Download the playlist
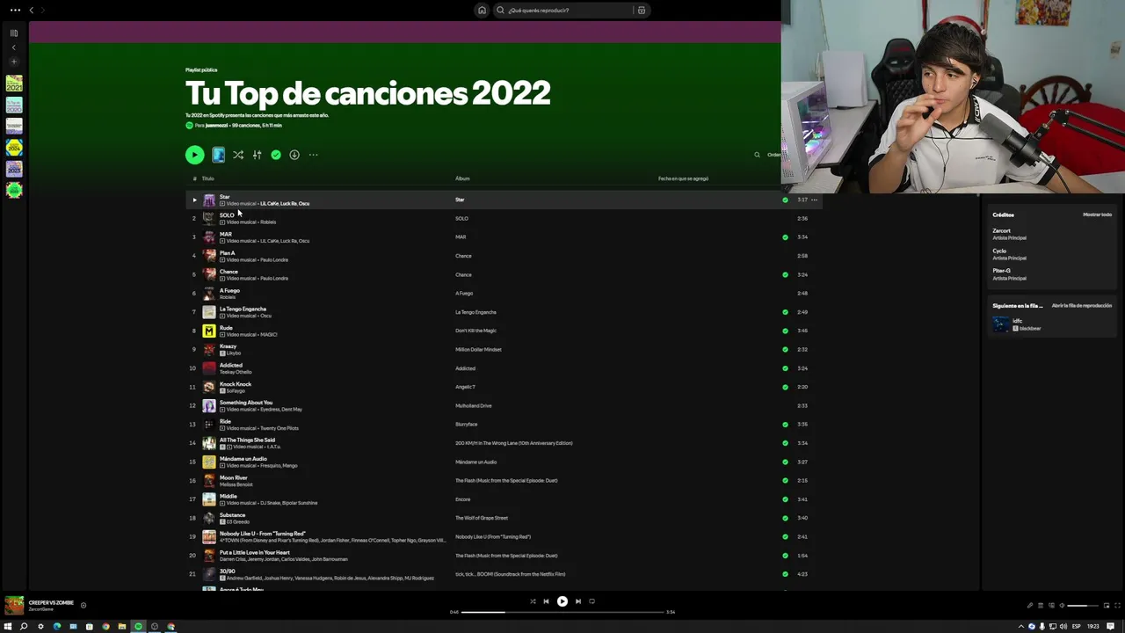Image resolution: width=1125 pixels, height=633 pixels. click(x=294, y=155)
